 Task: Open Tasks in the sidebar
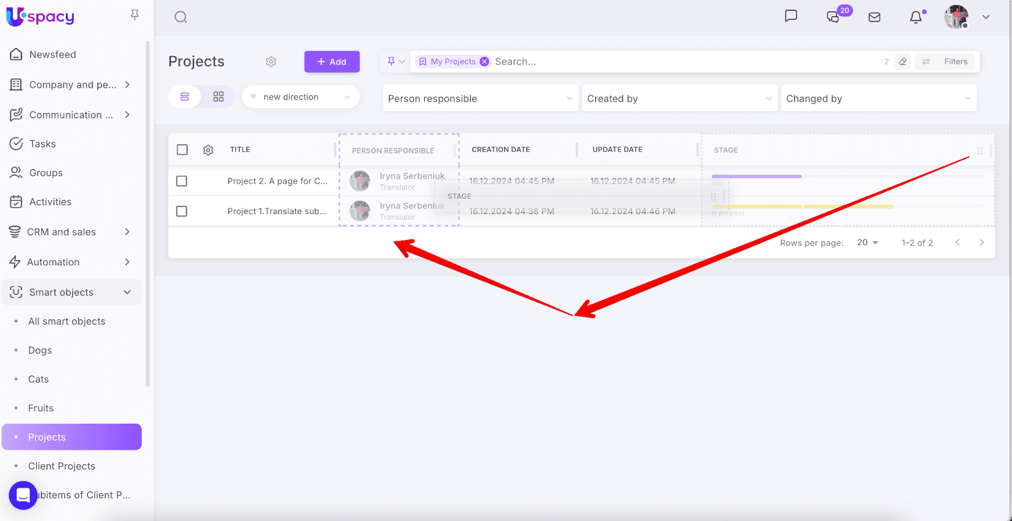(x=42, y=144)
